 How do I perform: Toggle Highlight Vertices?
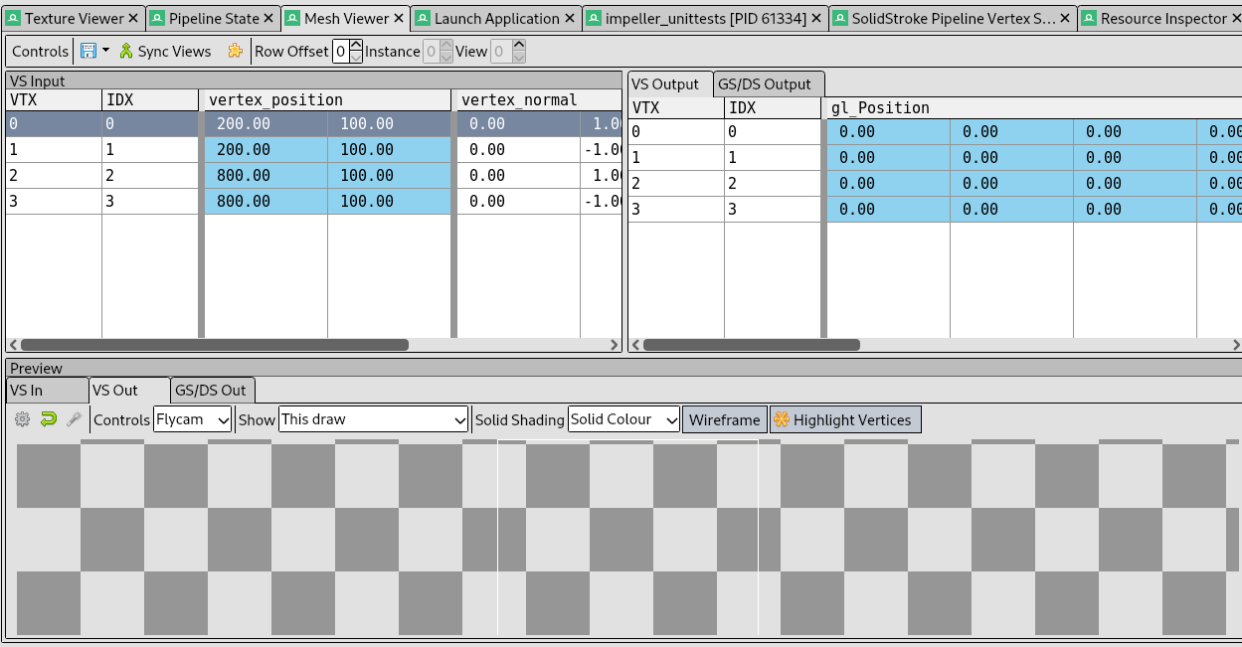tap(845, 419)
